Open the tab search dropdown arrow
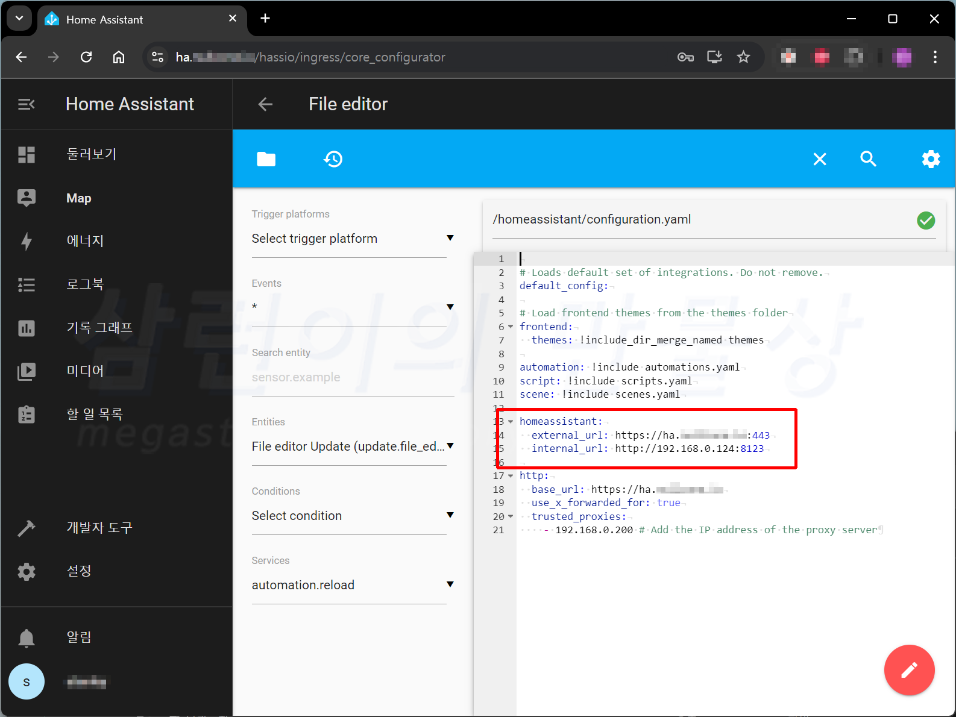The image size is (956, 717). coord(19,19)
